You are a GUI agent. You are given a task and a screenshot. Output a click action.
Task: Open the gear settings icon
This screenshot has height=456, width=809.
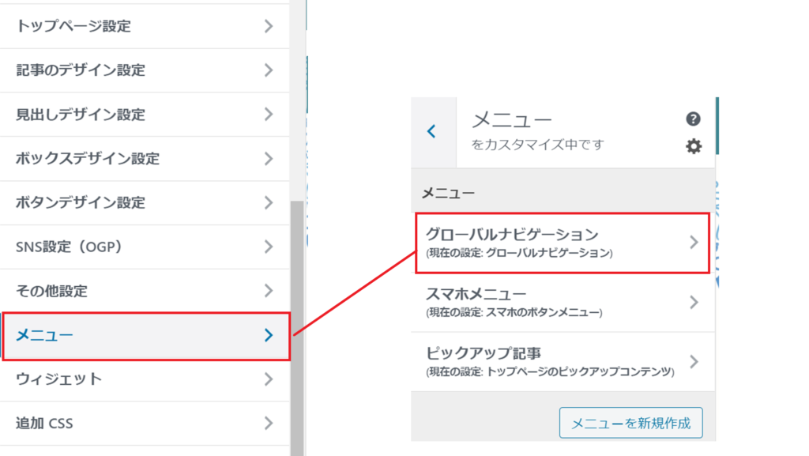tap(694, 146)
